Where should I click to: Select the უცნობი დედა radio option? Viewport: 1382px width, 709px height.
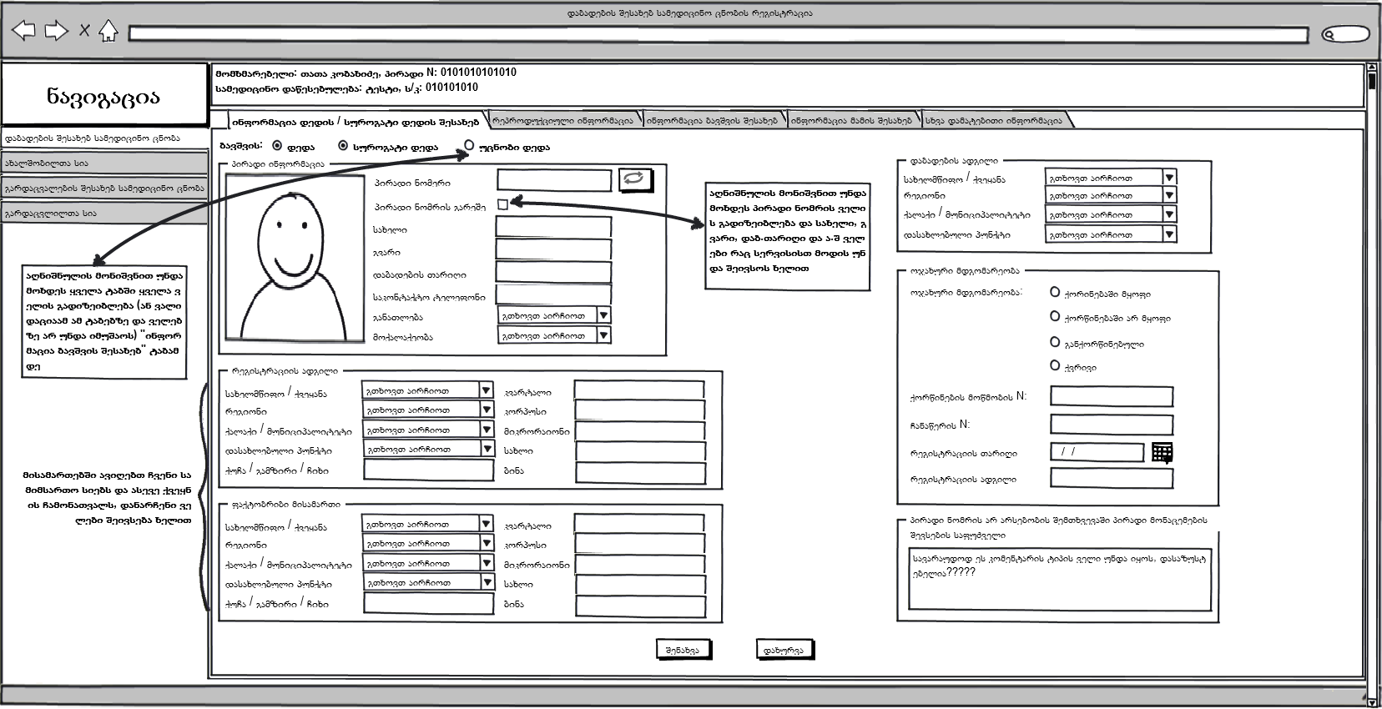pyautogui.click(x=469, y=145)
